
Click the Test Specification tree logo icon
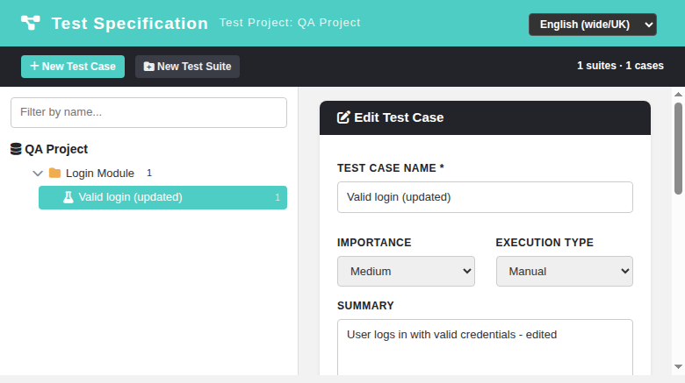pyautogui.click(x=31, y=23)
